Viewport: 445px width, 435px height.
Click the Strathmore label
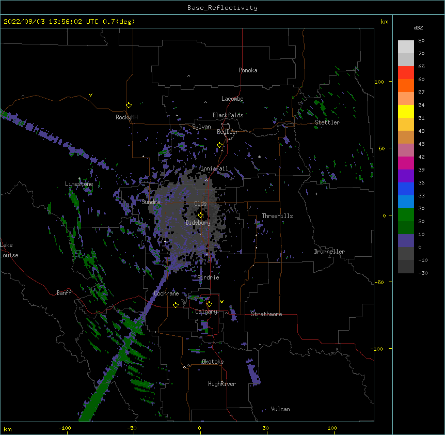[x=266, y=314]
